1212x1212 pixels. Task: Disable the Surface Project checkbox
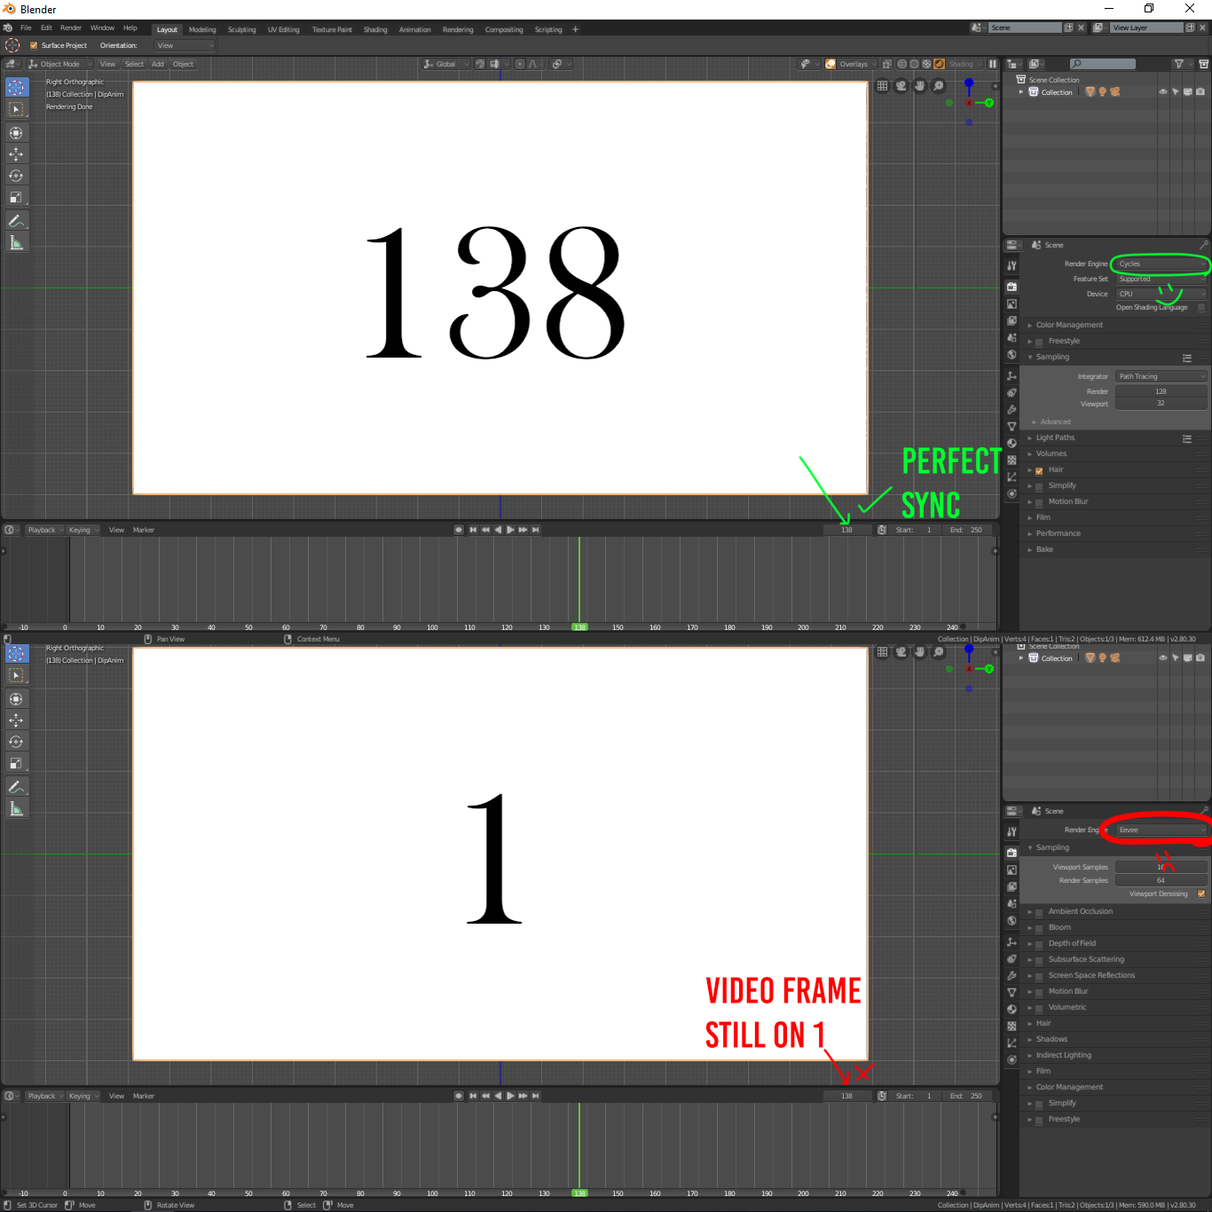point(34,45)
